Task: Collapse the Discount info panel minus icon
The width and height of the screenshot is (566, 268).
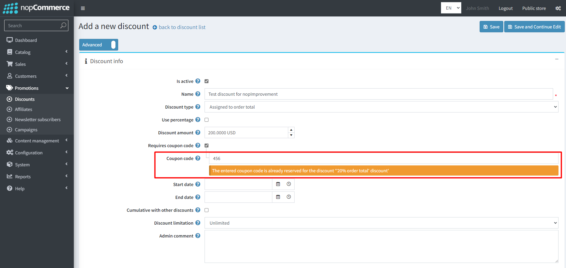Action: (x=557, y=59)
